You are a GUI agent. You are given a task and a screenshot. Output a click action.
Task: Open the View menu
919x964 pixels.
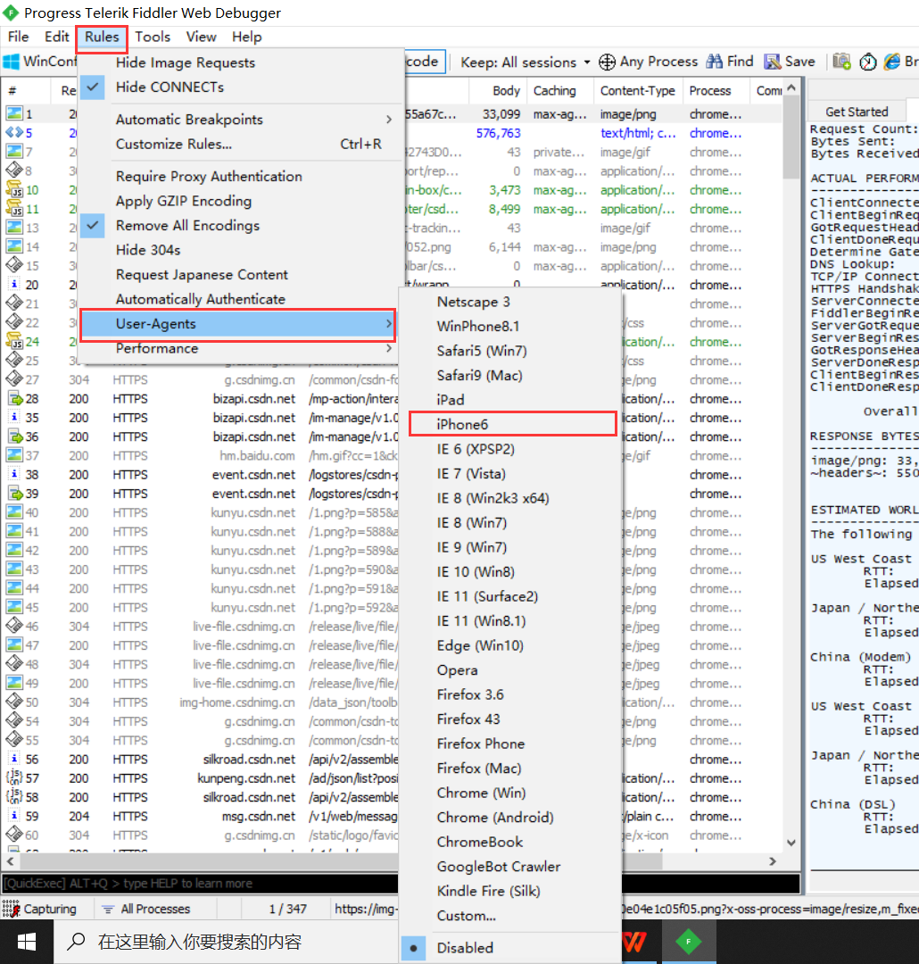coord(201,37)
